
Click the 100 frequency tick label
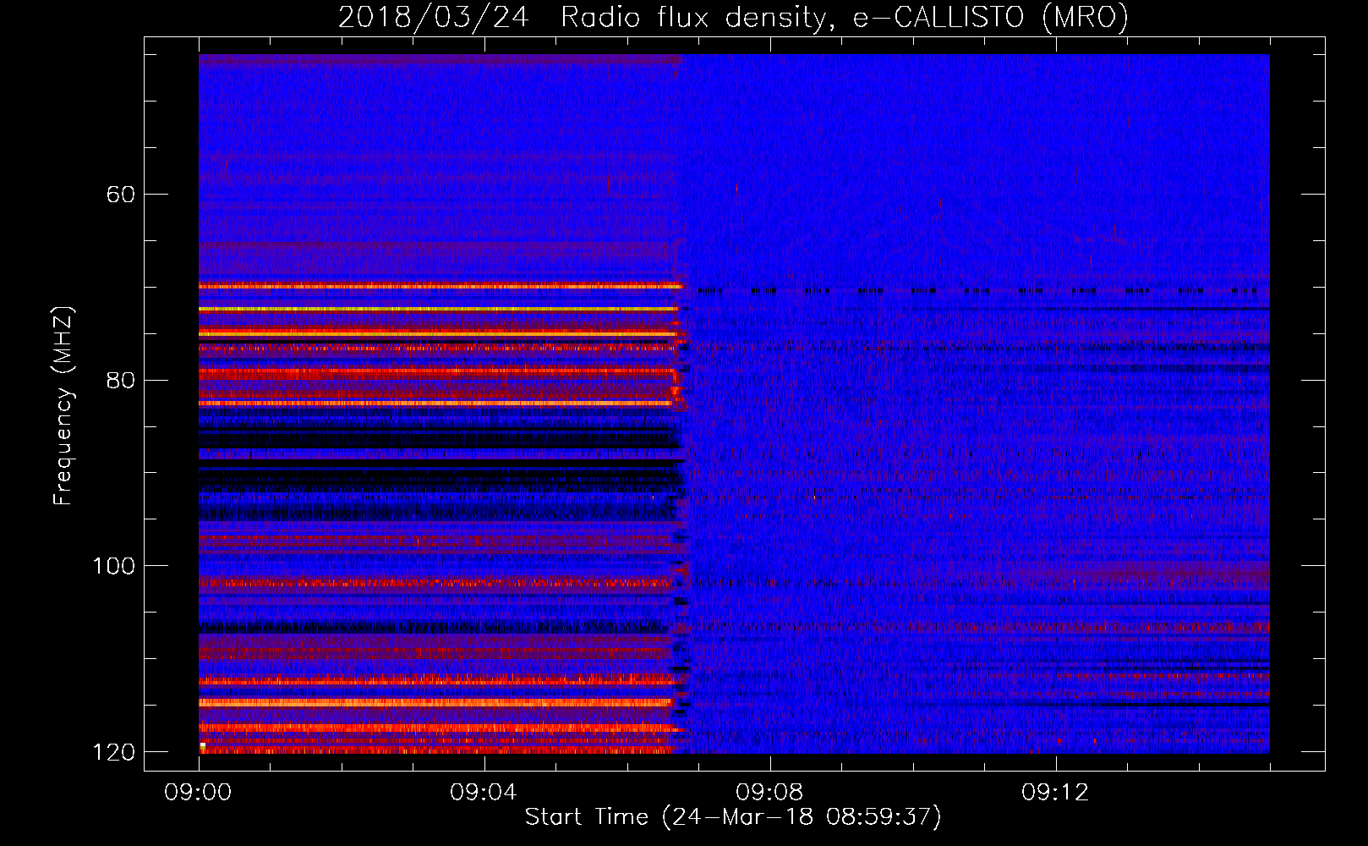[x=113, y=566]
